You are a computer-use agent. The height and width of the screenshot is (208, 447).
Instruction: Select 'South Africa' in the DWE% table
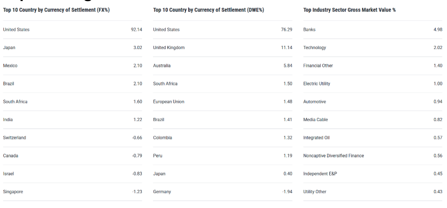[165, 84]
